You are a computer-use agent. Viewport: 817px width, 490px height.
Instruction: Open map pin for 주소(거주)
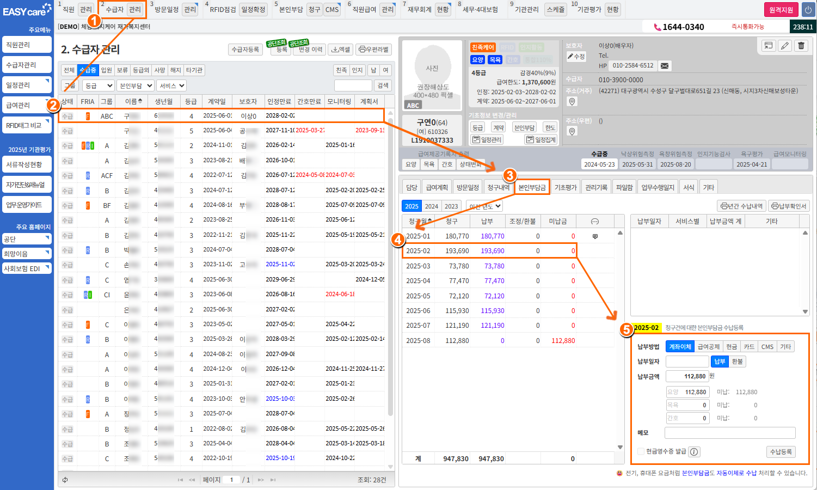click(x=572, y=102)
